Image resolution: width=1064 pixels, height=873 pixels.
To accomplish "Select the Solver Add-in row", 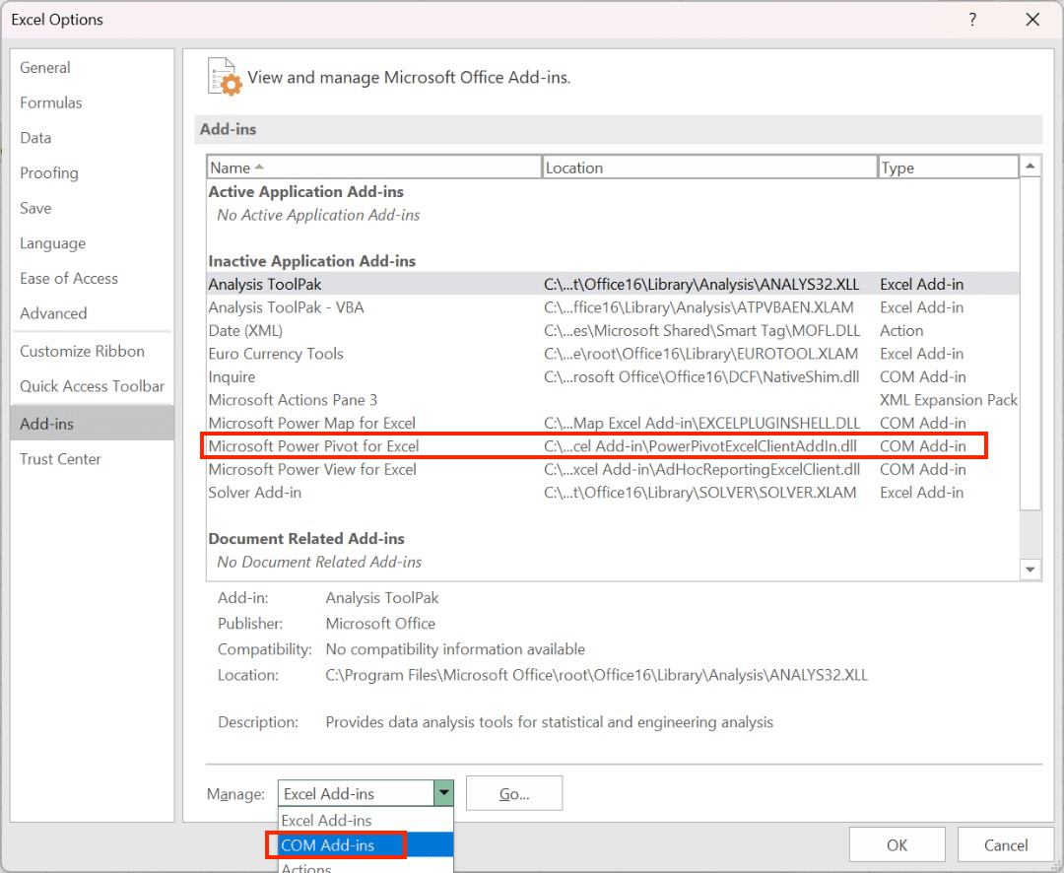I will coord(613,492).
